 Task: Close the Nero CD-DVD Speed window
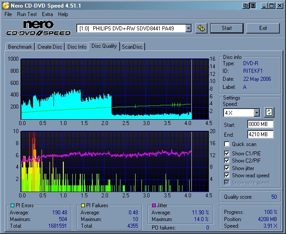279,6
